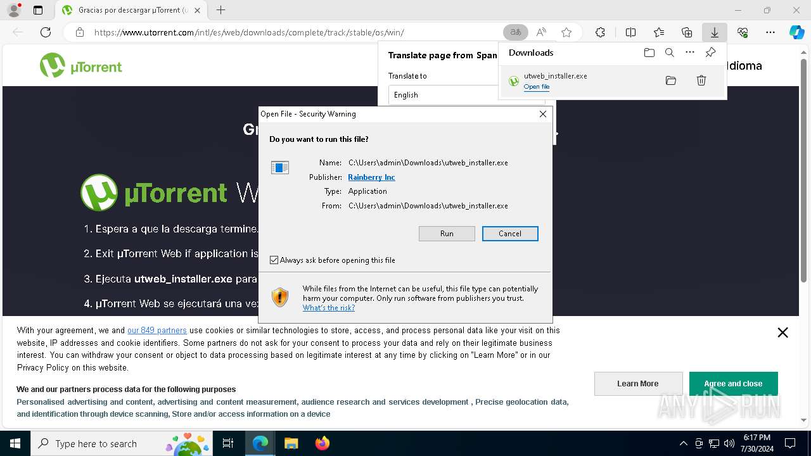The height and width of the screenshot is (456, 811).
Task: Click the Learn More button
Action: pyautogui.click(x=638, y=384)
